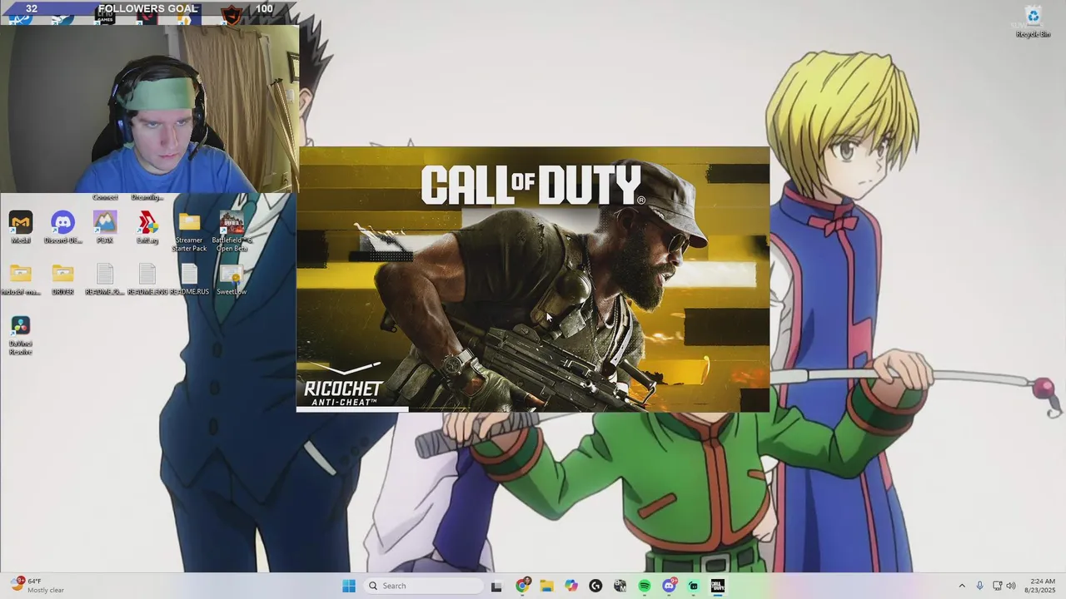Select the SweetLow certificate file
Viewport: 1066px width, 599px height.
pos(232,280)
